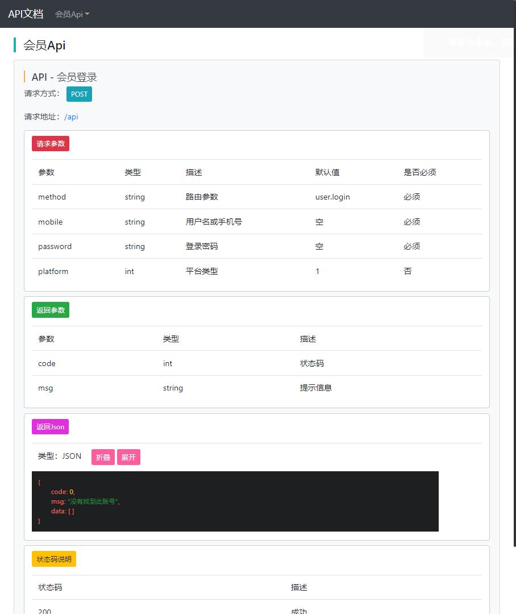Click the 类型: JSON label
This screenshot has width=516, height=614.
[x=60, y=456]
